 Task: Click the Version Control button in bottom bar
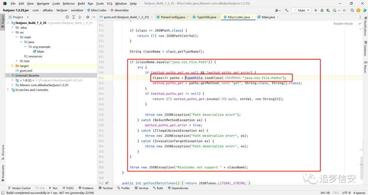coord(19,188)
